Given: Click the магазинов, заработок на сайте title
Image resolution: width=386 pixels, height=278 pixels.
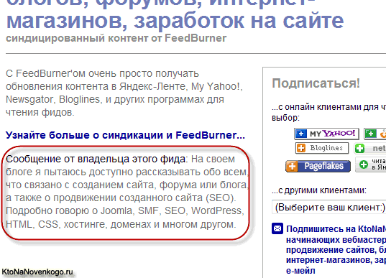Looking at the screenshot, I should (175, 21).
